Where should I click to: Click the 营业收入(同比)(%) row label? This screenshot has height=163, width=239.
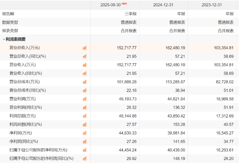(26, 73)
